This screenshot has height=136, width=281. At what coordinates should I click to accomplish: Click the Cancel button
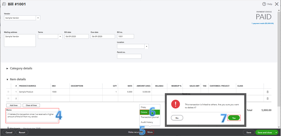(x=9, y=133)
